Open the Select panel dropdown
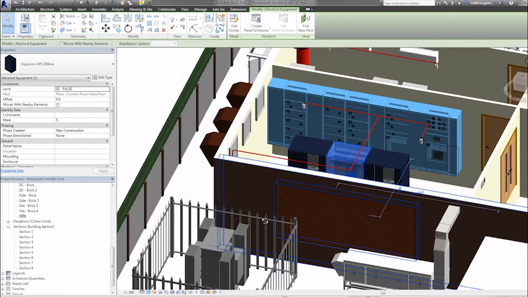The height and width of the screenshot is (297, 528). click(8, 36)
